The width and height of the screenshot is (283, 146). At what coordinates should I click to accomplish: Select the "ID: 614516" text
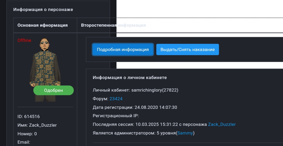click(x=29, y=116)
